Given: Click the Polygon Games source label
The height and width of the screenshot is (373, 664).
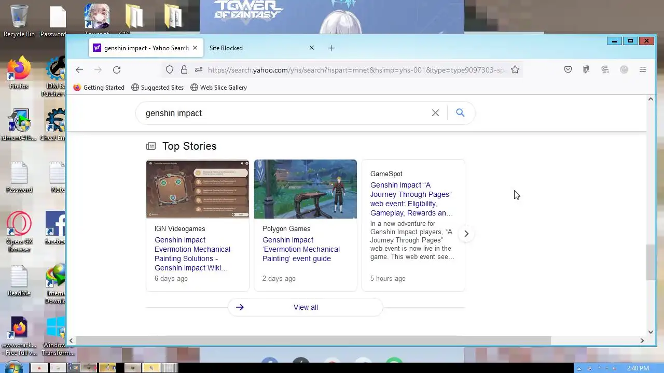Looking at the screenshot, I should pos(286,228).
